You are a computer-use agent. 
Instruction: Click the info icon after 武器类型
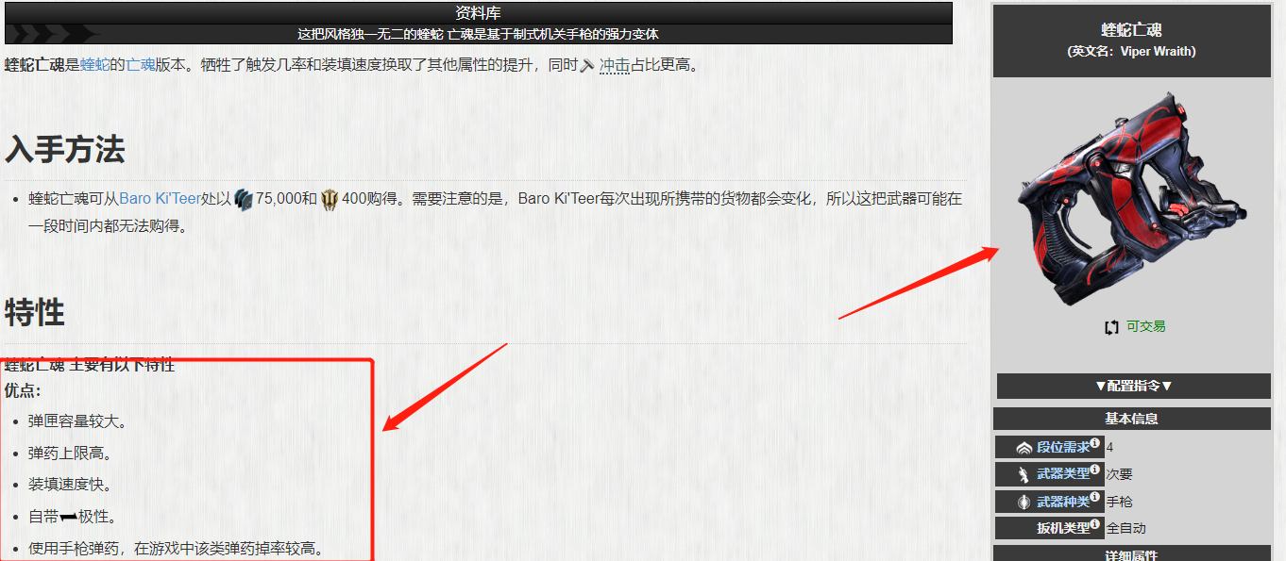pyautogui.click(x=1095, y=470)
